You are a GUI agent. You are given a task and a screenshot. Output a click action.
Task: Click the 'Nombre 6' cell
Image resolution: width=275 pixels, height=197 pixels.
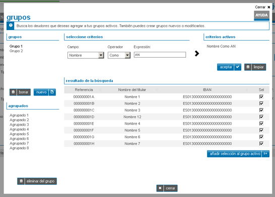[132, 137]
